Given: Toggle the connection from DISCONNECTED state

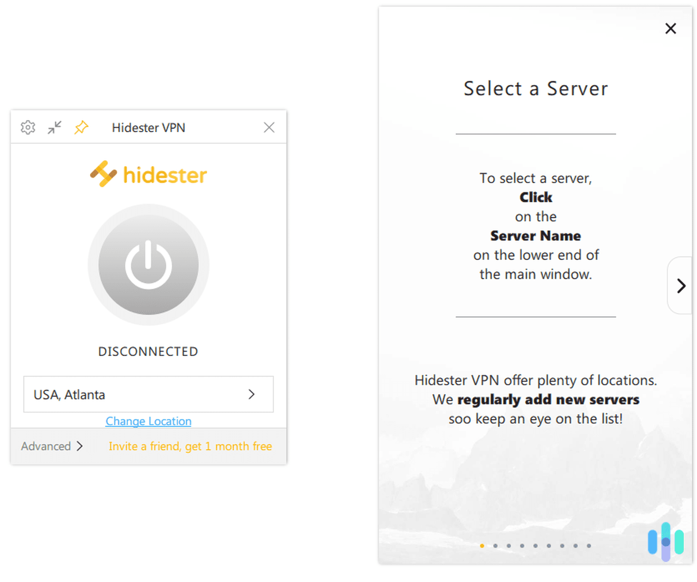Looking at the screenshot, I should (x=148, y=264).
